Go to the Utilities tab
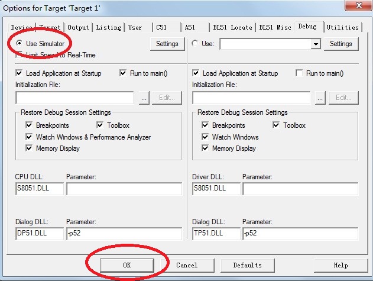Screen dimensions: 373x281 click(342, 27)
